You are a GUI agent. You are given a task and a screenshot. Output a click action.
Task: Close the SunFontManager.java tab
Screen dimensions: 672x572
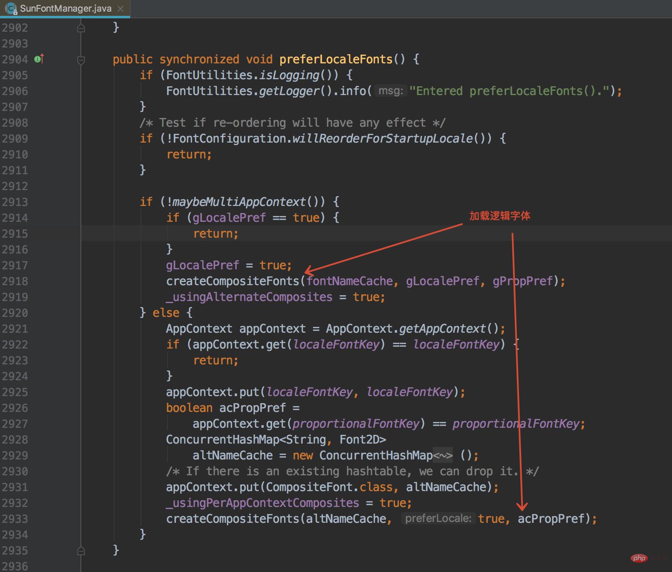[x=120, y=8]
